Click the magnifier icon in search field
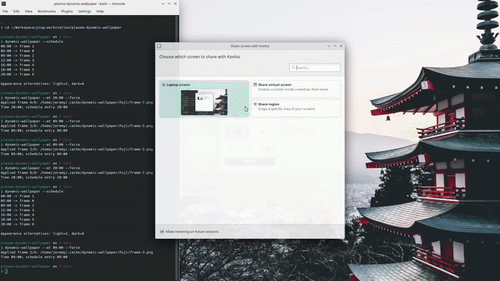This screenshot has height=281, width=500. 293,67
